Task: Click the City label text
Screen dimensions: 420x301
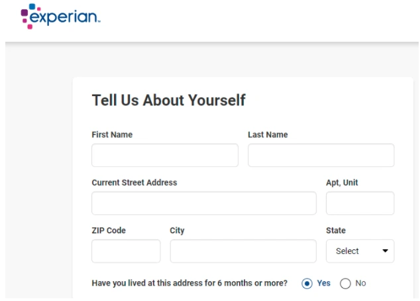Action: click(x=177, y=231)
